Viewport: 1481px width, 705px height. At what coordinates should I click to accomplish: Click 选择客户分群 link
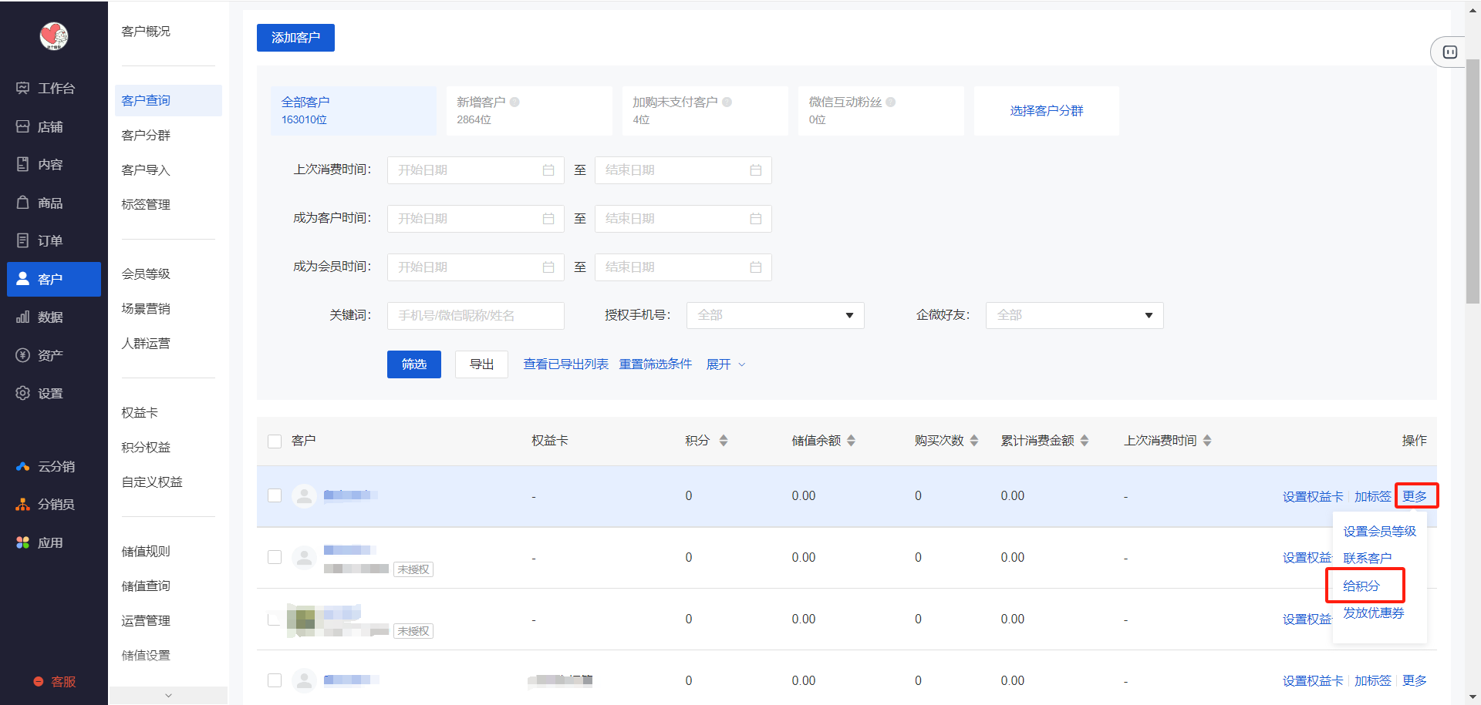1047,111
